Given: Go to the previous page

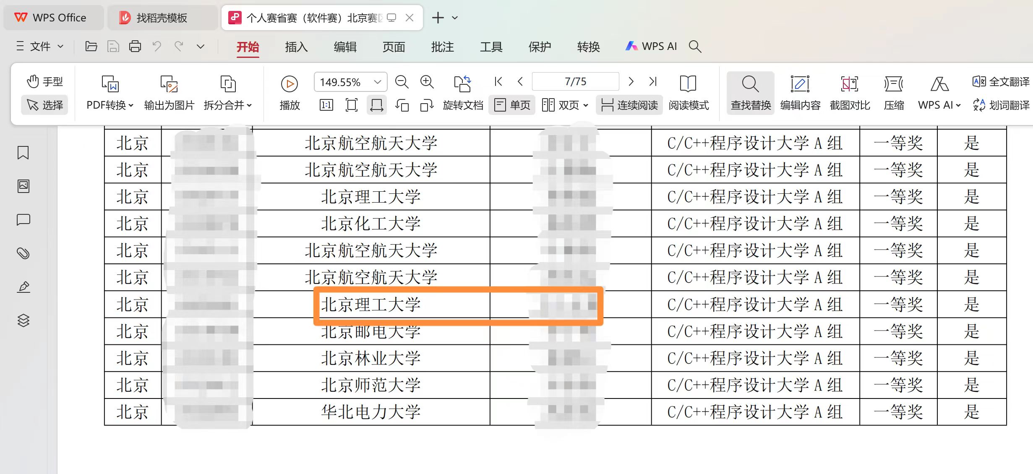Looking at the screenshot, I should (520, 81).
